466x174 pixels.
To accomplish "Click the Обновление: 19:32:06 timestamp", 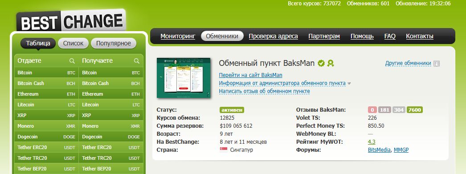I will coord(423,4).
